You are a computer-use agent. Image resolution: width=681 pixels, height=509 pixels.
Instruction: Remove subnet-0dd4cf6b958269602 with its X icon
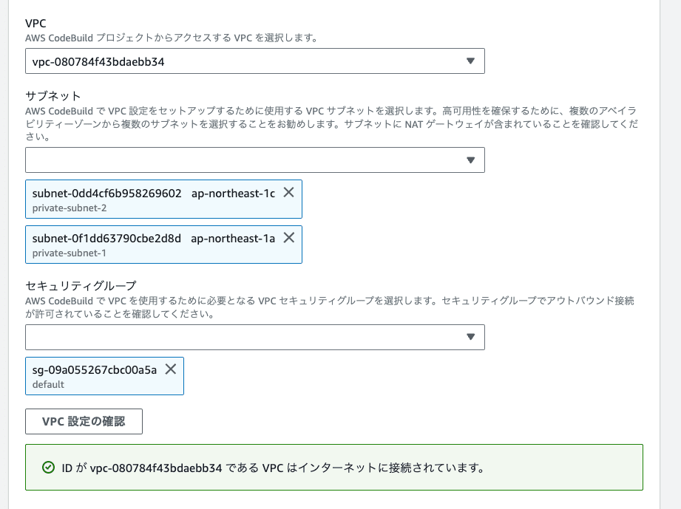(x=289, y=192)
